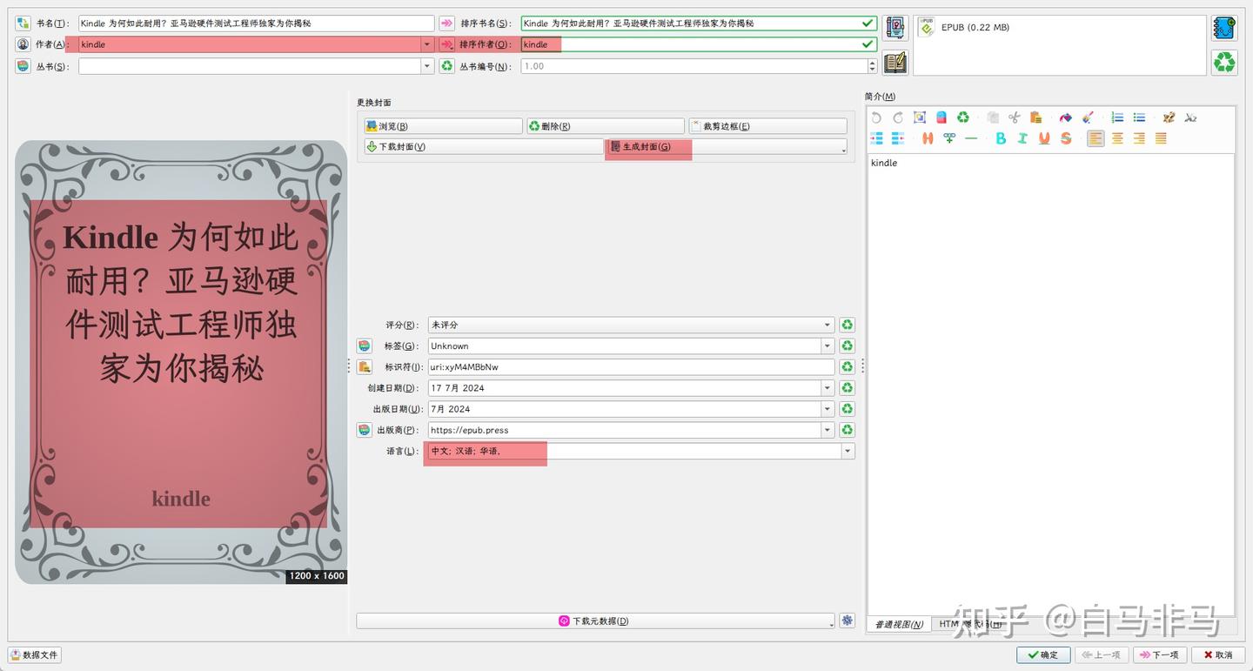
Task: Click 下载元数据 button
Action: (595, 621)
